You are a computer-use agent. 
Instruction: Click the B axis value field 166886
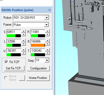coord(38,41)
